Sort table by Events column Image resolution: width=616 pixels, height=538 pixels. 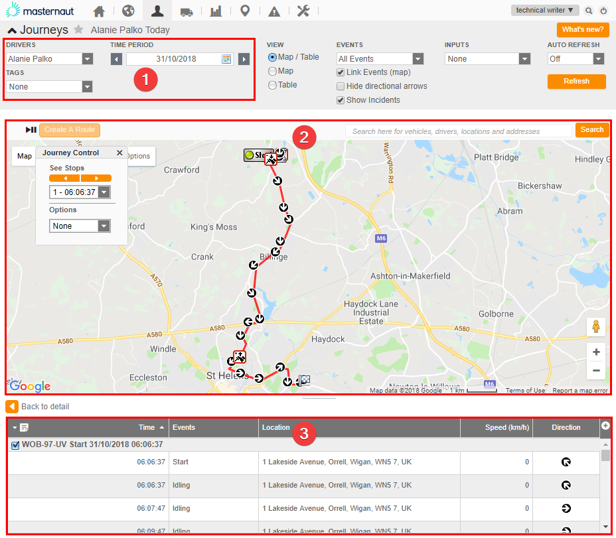(183, 427)
